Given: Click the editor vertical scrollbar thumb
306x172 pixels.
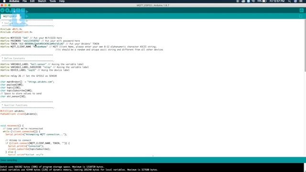Looking at the screenshot, I should point(305,46).
